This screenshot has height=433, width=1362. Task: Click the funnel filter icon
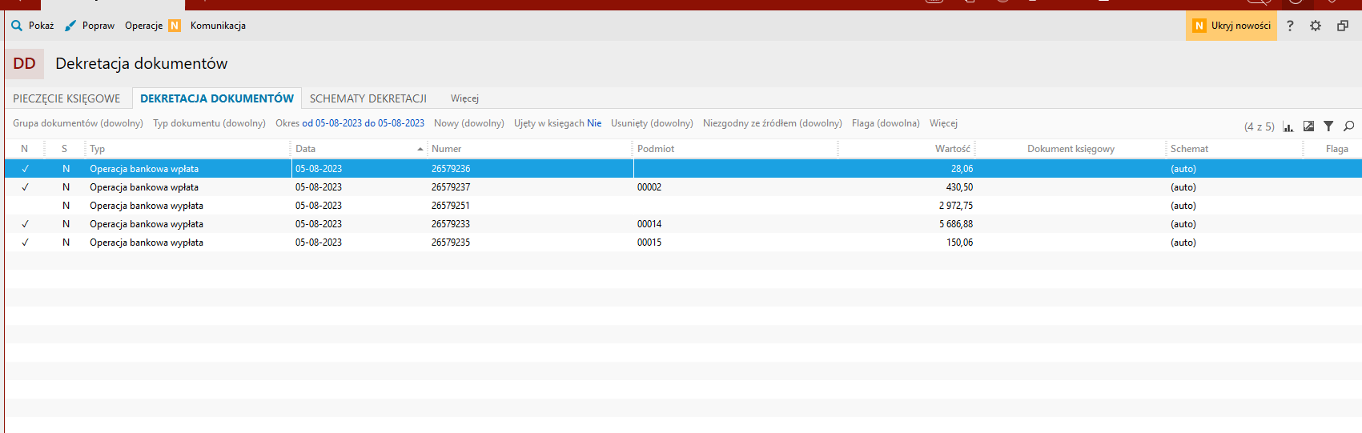[x=1328, y=126]
